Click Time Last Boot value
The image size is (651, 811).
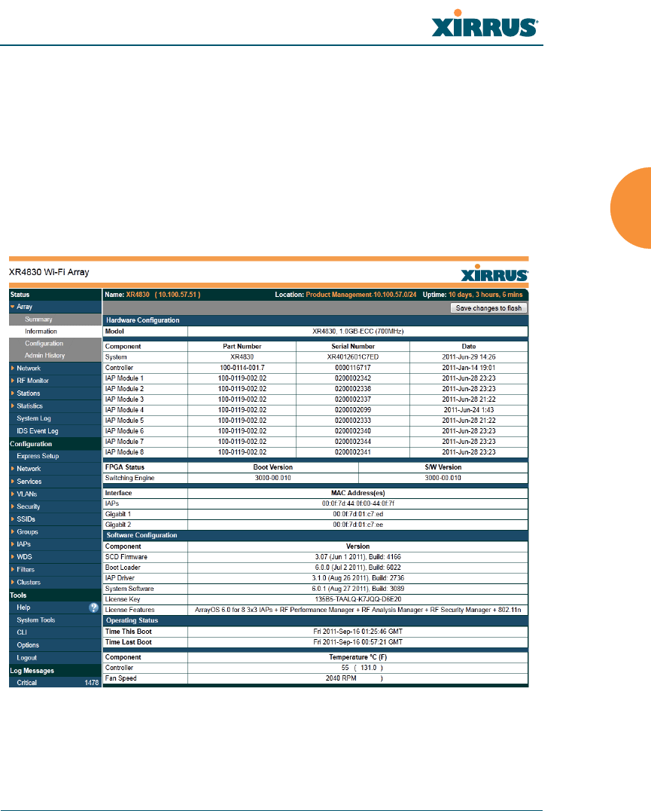click(x=357, y=642)
